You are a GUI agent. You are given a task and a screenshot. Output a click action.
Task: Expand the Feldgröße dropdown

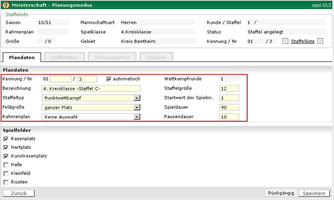coord(137,107)
